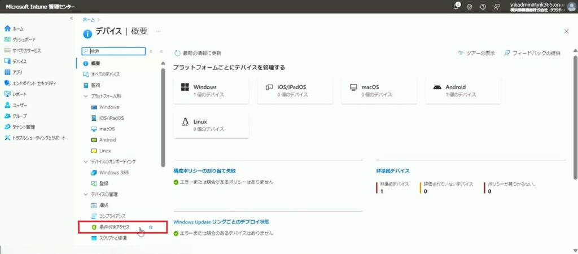Open the user account avatar
Image resolution: width=578 pixels, height=254 pixels.
point(572,7)
